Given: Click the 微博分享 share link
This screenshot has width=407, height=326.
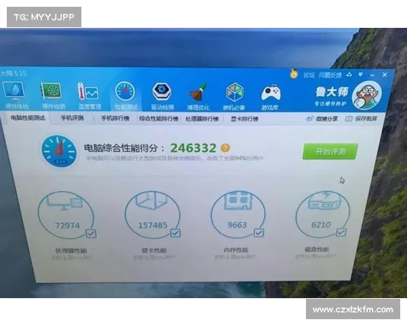Looking at the screenshot, I should pyautogui.click(x=326, y=119).
